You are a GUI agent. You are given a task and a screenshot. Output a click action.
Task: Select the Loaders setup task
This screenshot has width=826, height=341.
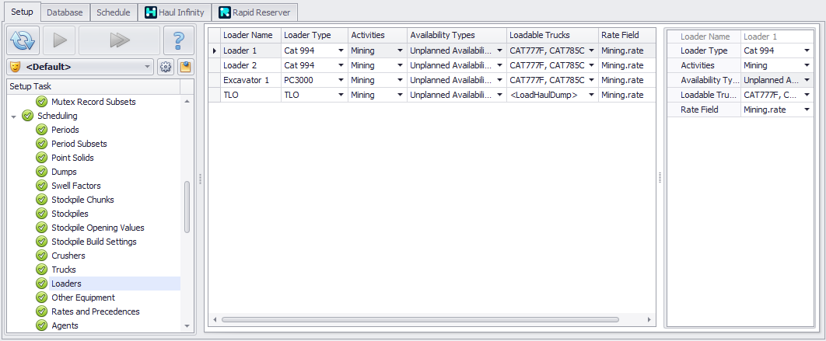(66, 284)
